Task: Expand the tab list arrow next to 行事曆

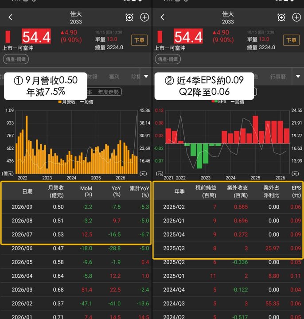Action: click(298, 77)
